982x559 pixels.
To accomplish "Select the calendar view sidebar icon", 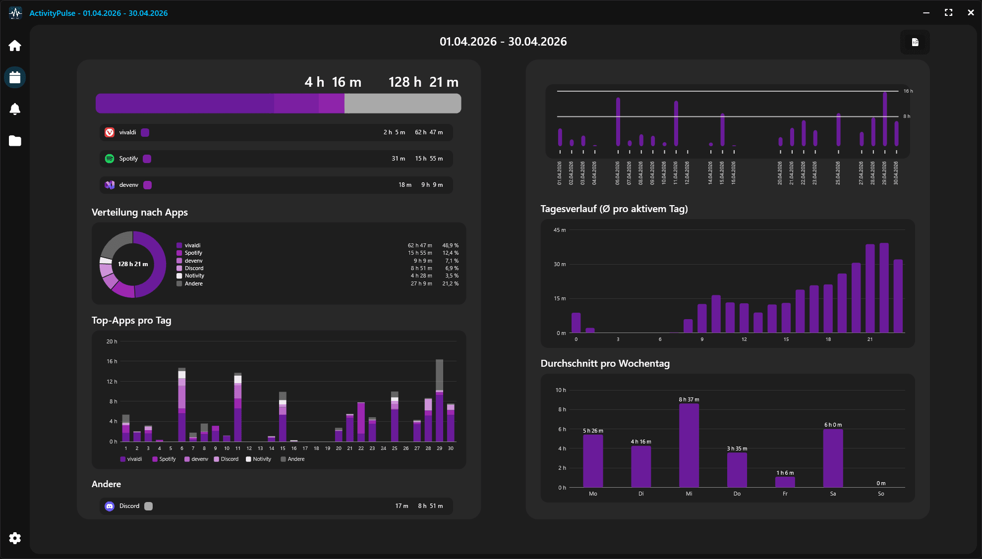I will (15, 77).
